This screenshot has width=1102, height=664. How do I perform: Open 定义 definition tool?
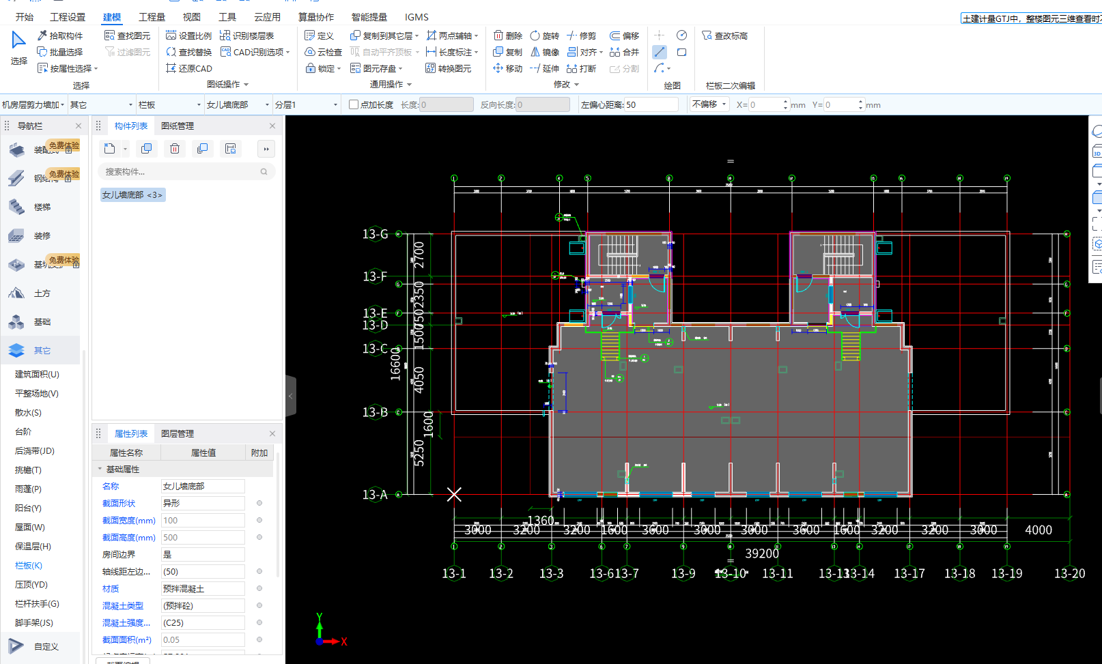click(x=319, y=35)
